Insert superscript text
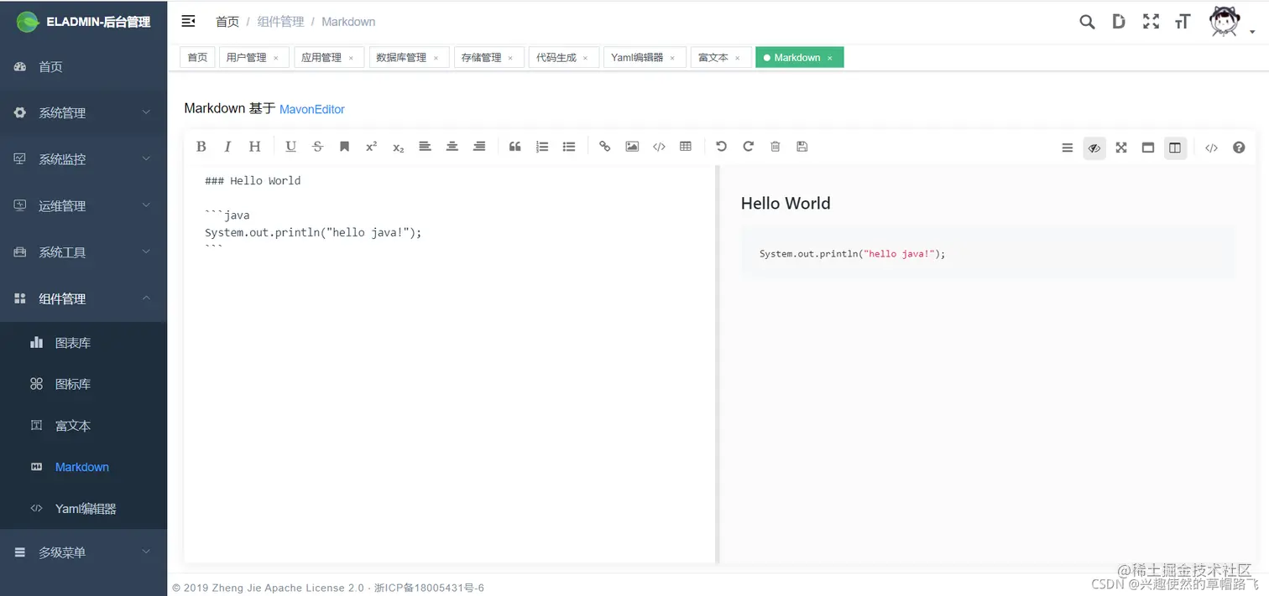The image size is (1269, 596). coord(371,147)
